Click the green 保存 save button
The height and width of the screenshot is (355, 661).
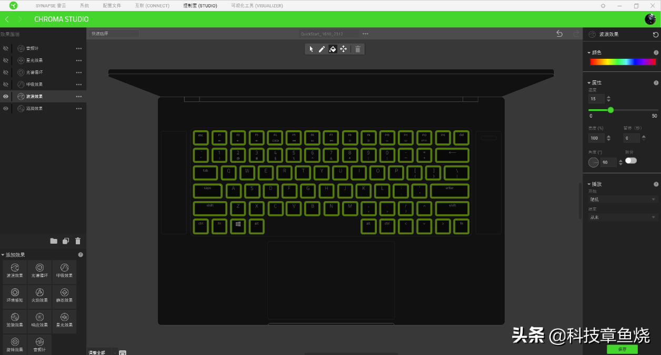(622, 349)
